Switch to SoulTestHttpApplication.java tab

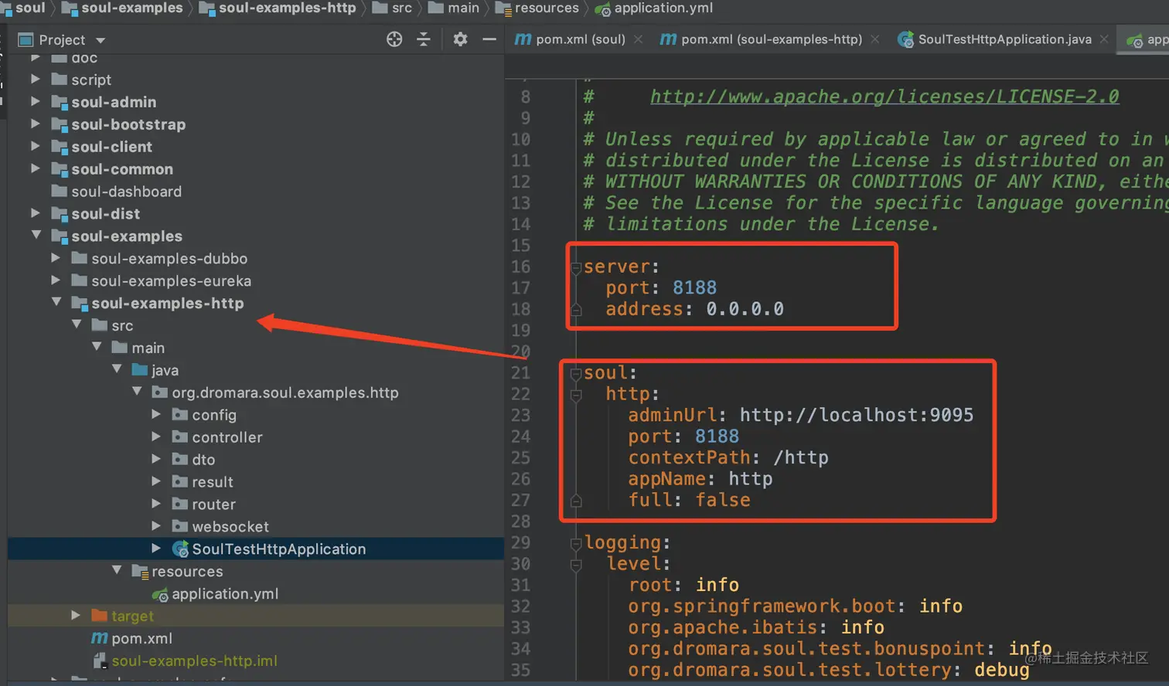click(1004, 39)
